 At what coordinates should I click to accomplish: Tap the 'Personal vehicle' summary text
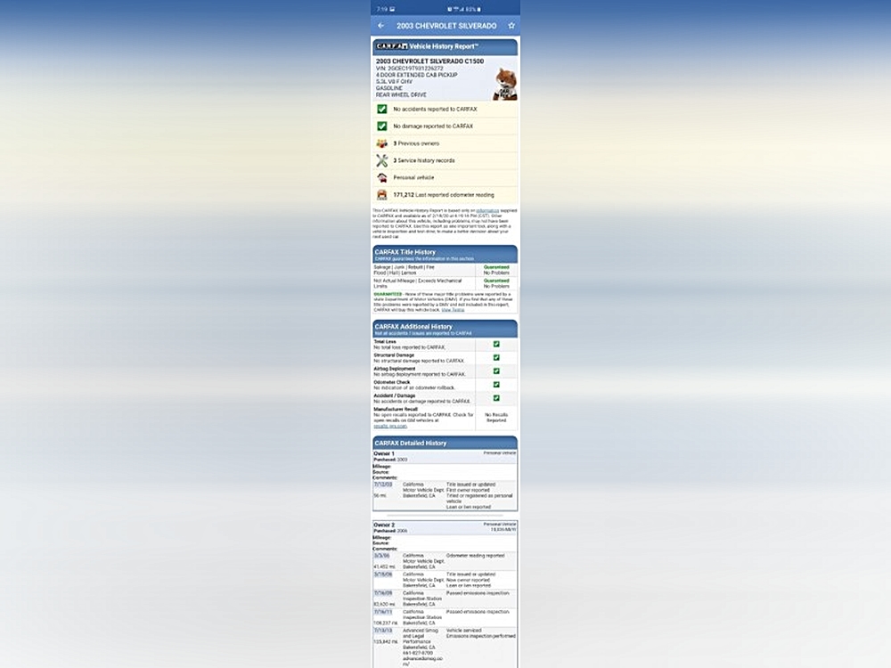tap(413, 178)
